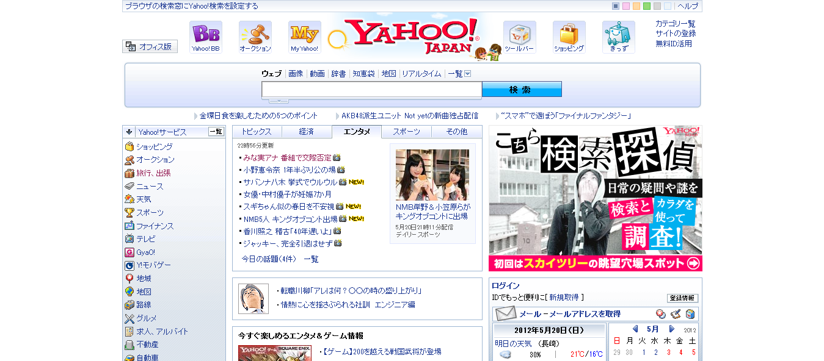Select the 知恵袋 search type
The image size is (824, 361).
[363, 74]
